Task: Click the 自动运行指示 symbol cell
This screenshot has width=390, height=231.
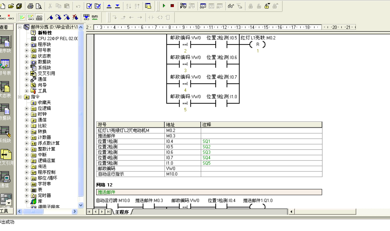Action: click(130, 174)
